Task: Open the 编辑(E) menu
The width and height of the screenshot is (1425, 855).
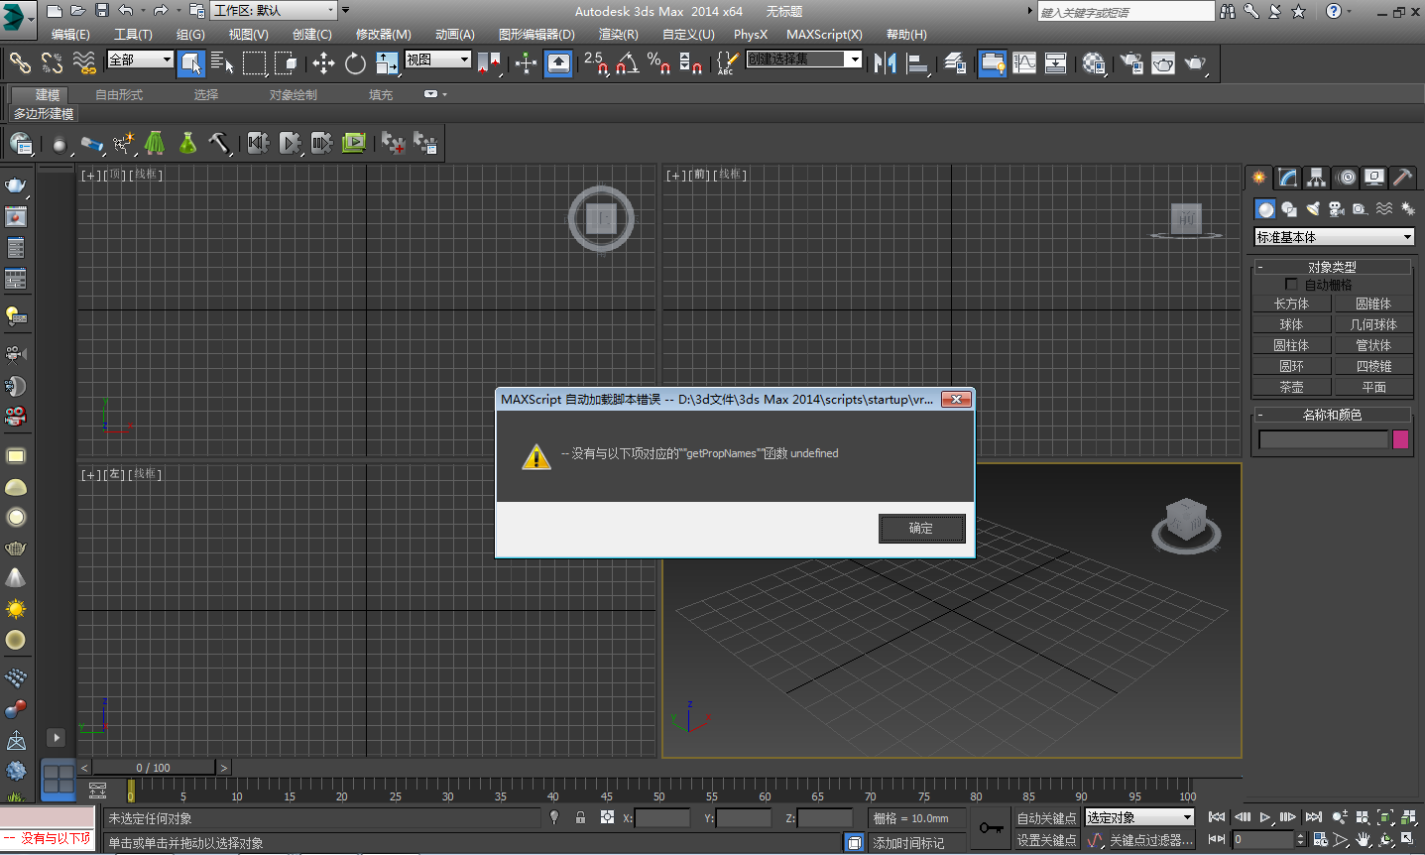Action: coord(70,35)
